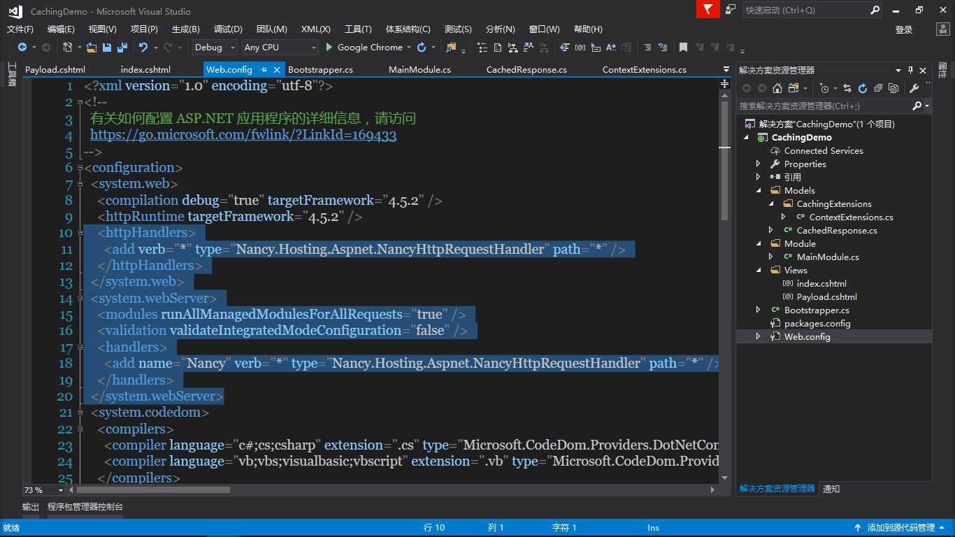The width and height of the screenshot is (955, 537).
Task: Open the editor tab overflow list arrow
Action: 725,70
